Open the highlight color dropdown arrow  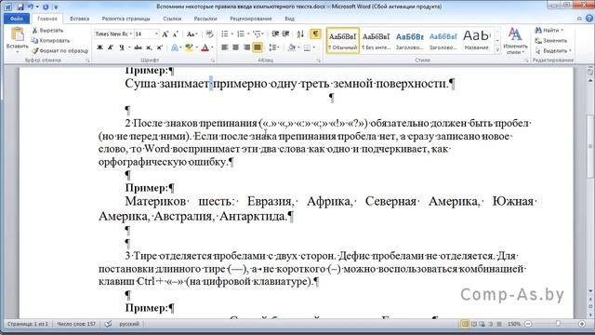pyautogui.click(x=196, y=47)
